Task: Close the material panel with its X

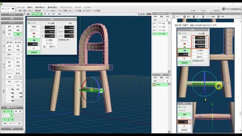Action: 169,75
